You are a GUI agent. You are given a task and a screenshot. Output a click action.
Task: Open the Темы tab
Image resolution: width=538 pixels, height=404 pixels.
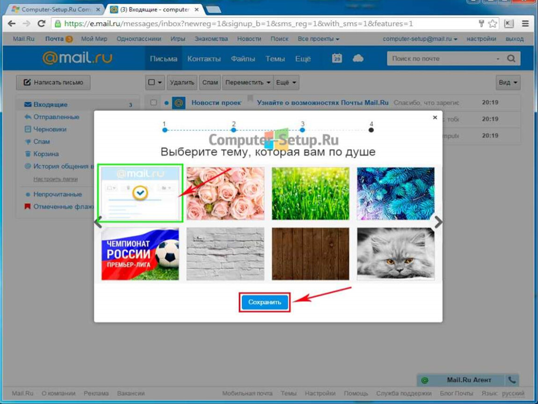pyautogui.click(x=275, y=58)
